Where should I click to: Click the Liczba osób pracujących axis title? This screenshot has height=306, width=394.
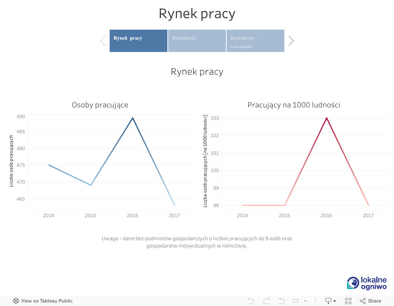11,161
